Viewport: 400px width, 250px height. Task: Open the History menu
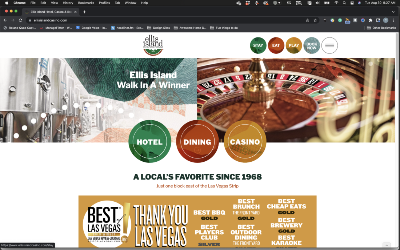pos(68,3)
